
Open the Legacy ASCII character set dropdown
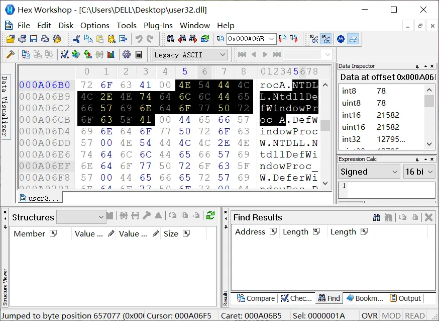point(223,54)
